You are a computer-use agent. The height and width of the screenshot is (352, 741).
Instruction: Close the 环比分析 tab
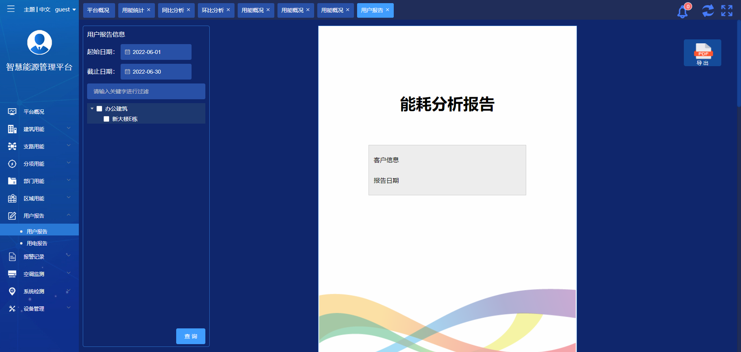click(228, 10)
